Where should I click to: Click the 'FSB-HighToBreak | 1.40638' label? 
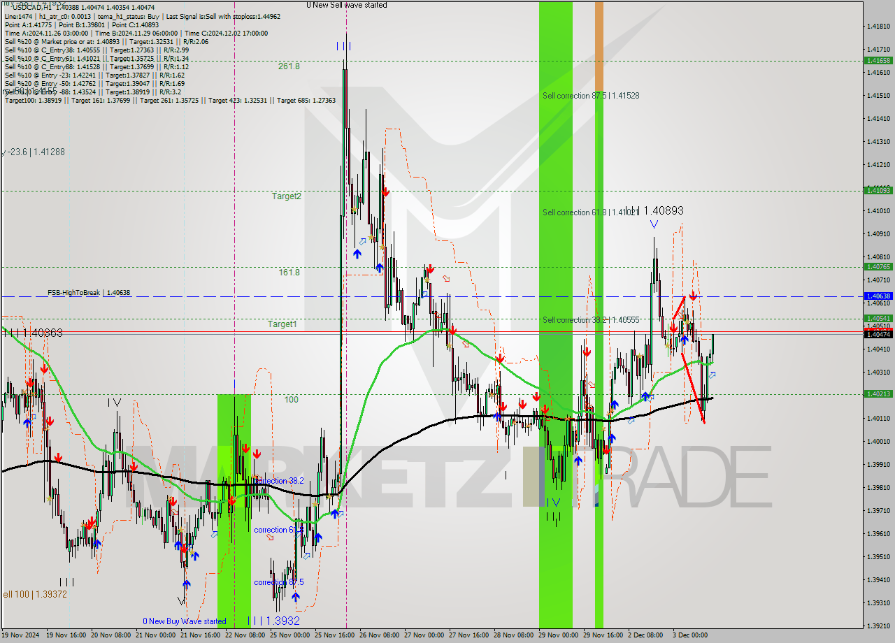coord(89,293)
